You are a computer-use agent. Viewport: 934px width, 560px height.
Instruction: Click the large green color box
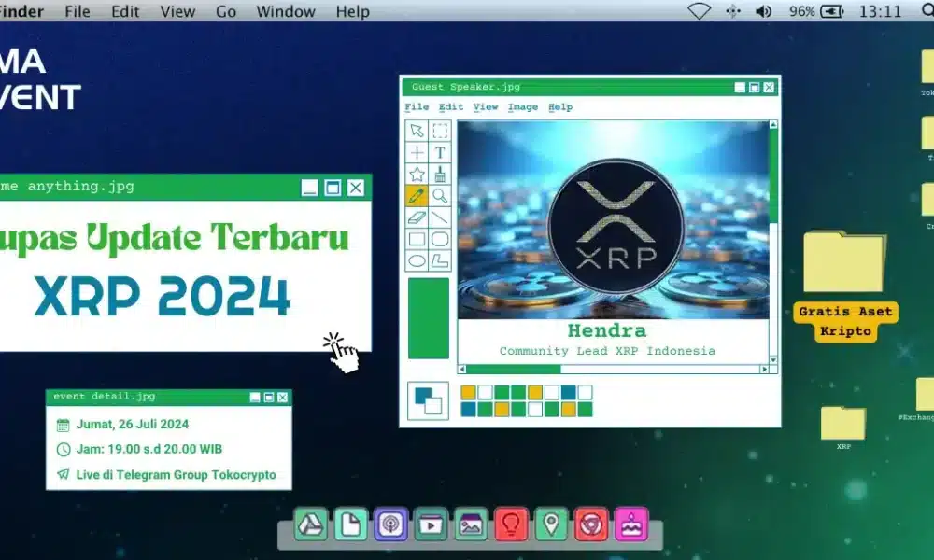pos(429,318)
